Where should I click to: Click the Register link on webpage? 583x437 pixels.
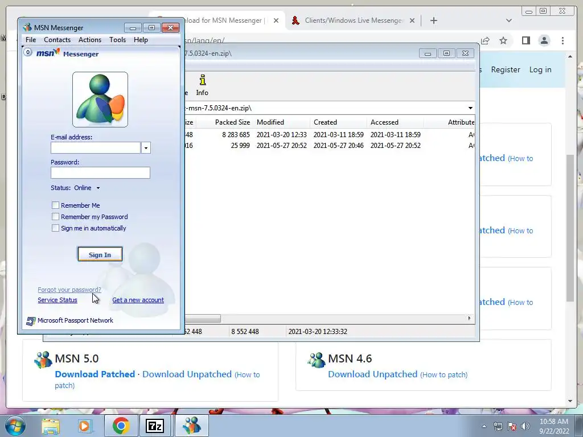tap(506, 69)
